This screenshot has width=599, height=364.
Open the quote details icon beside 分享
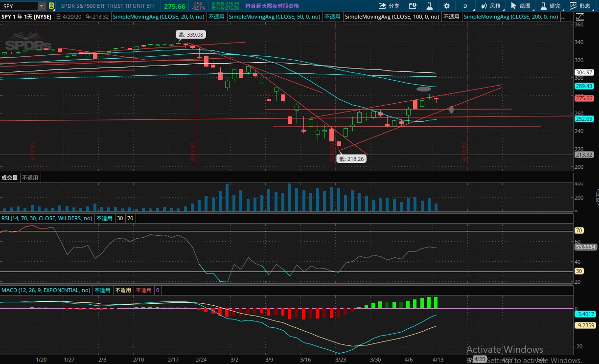[413, 6]
